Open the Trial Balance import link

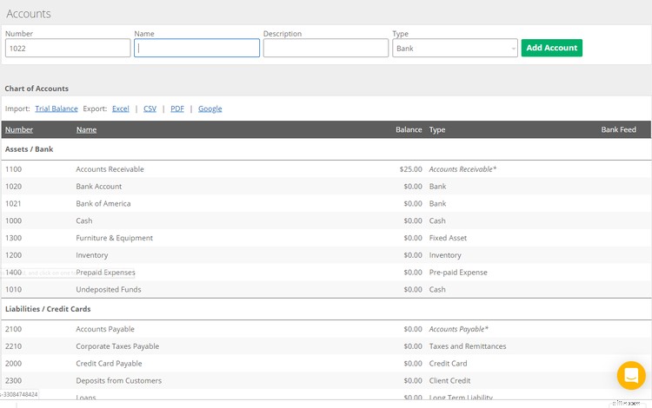click(57, 109)
